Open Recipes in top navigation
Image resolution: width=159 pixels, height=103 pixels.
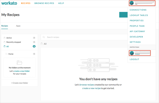pyautogui.click(x=26, y=4)
